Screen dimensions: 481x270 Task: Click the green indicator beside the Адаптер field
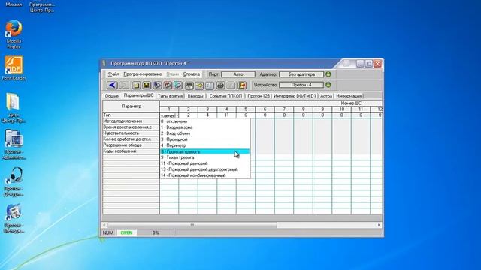click(328, 74)
